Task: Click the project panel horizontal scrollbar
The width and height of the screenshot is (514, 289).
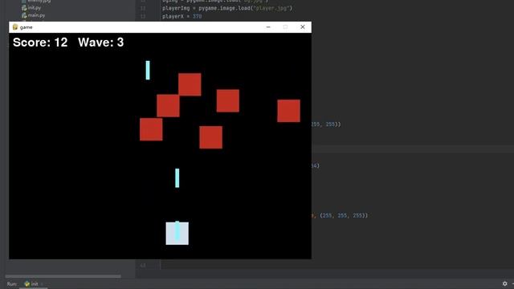Action: [x=63, y=276]
